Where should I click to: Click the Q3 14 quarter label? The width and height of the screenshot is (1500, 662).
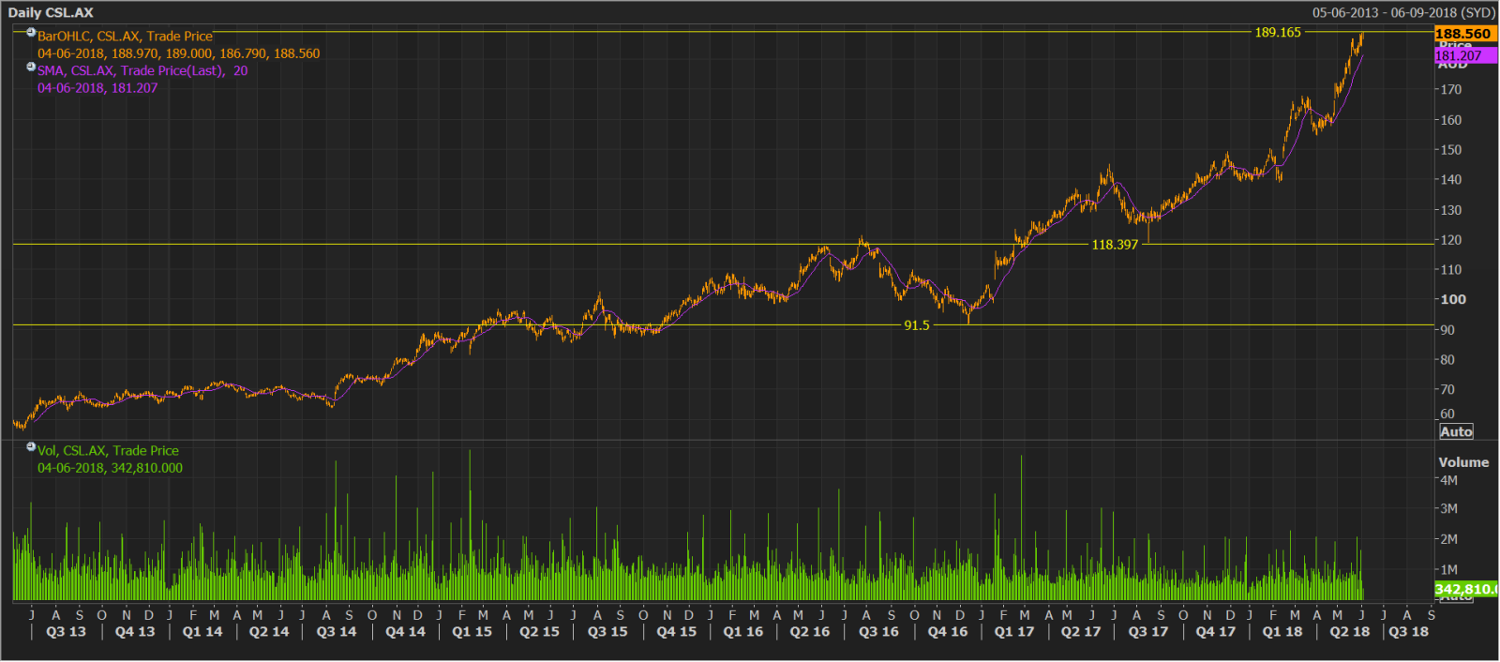pos(337,632)
